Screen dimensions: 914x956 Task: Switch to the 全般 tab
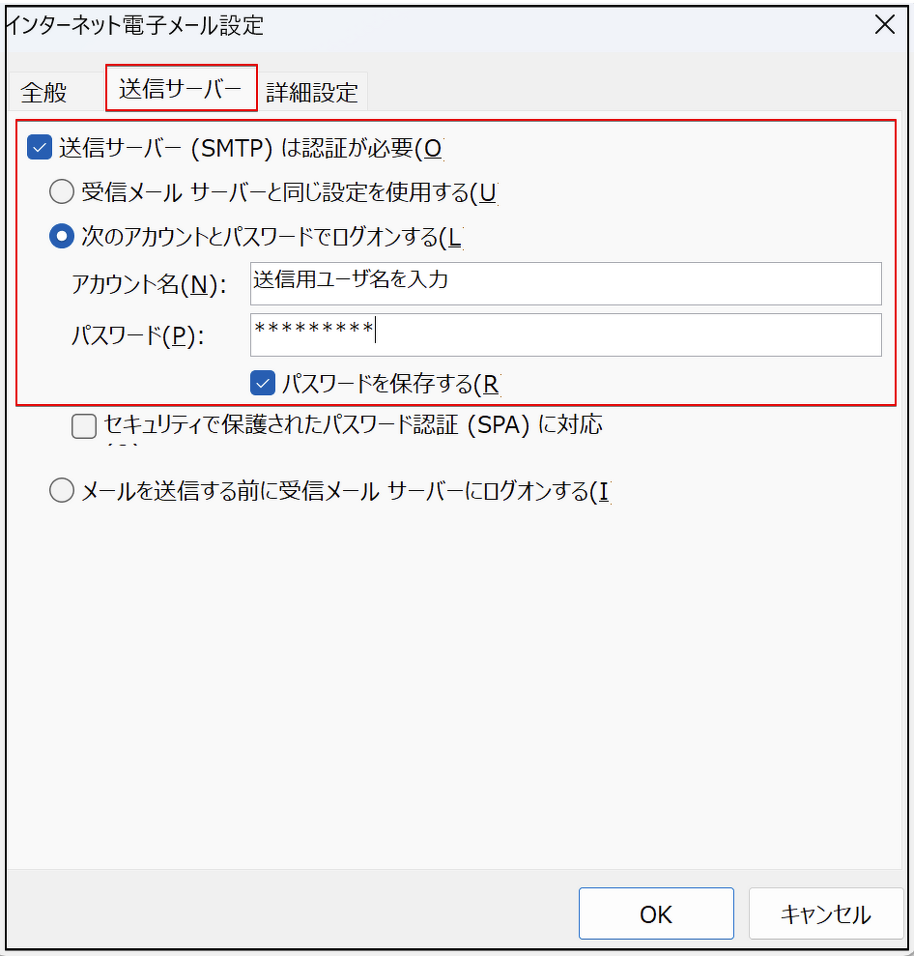click(x=44, y=92)
